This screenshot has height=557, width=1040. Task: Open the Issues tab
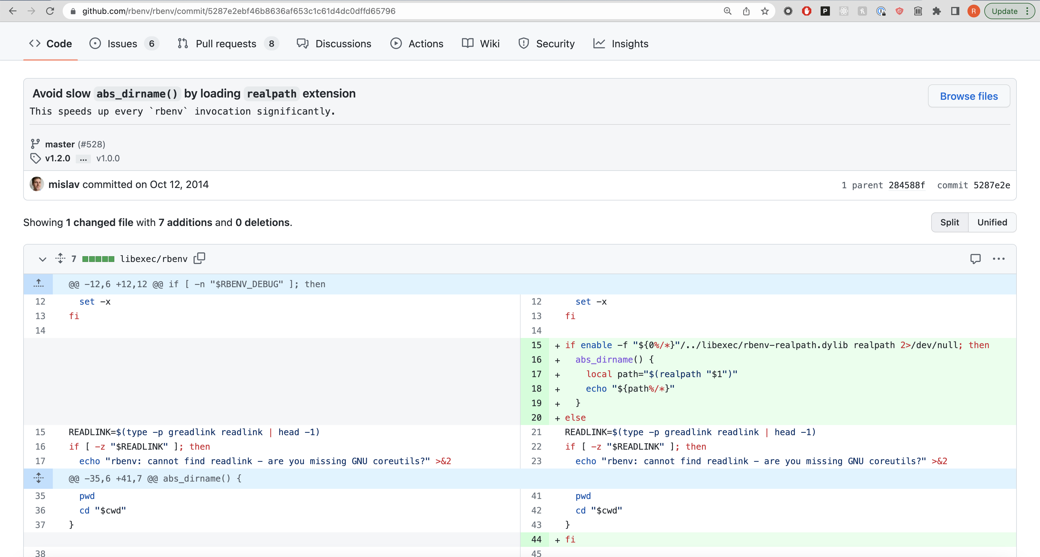[124, 44]
